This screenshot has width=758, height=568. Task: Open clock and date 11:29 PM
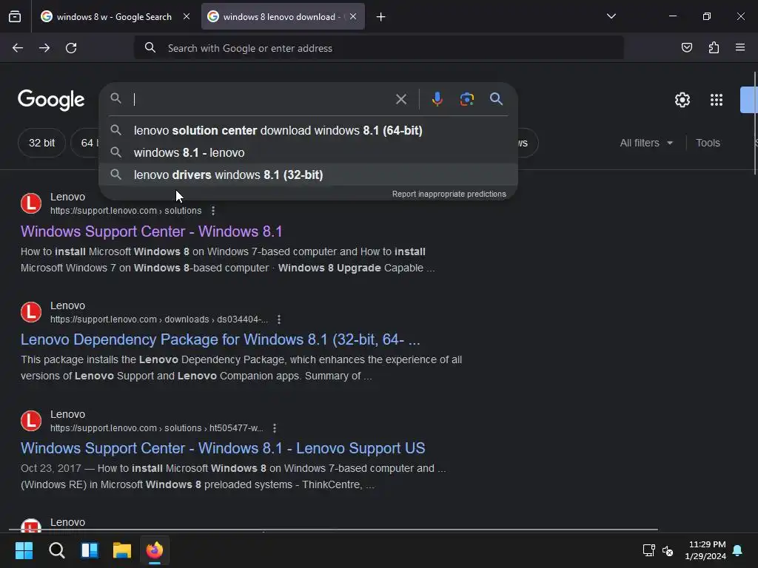click(705, 550)
